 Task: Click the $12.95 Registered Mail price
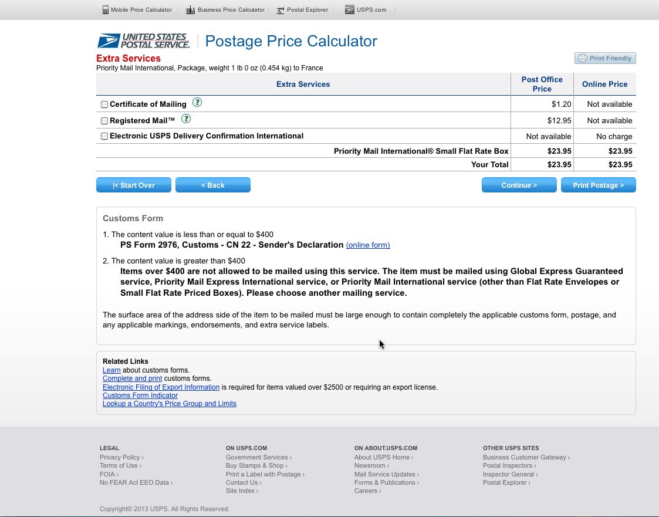point(559,121)
